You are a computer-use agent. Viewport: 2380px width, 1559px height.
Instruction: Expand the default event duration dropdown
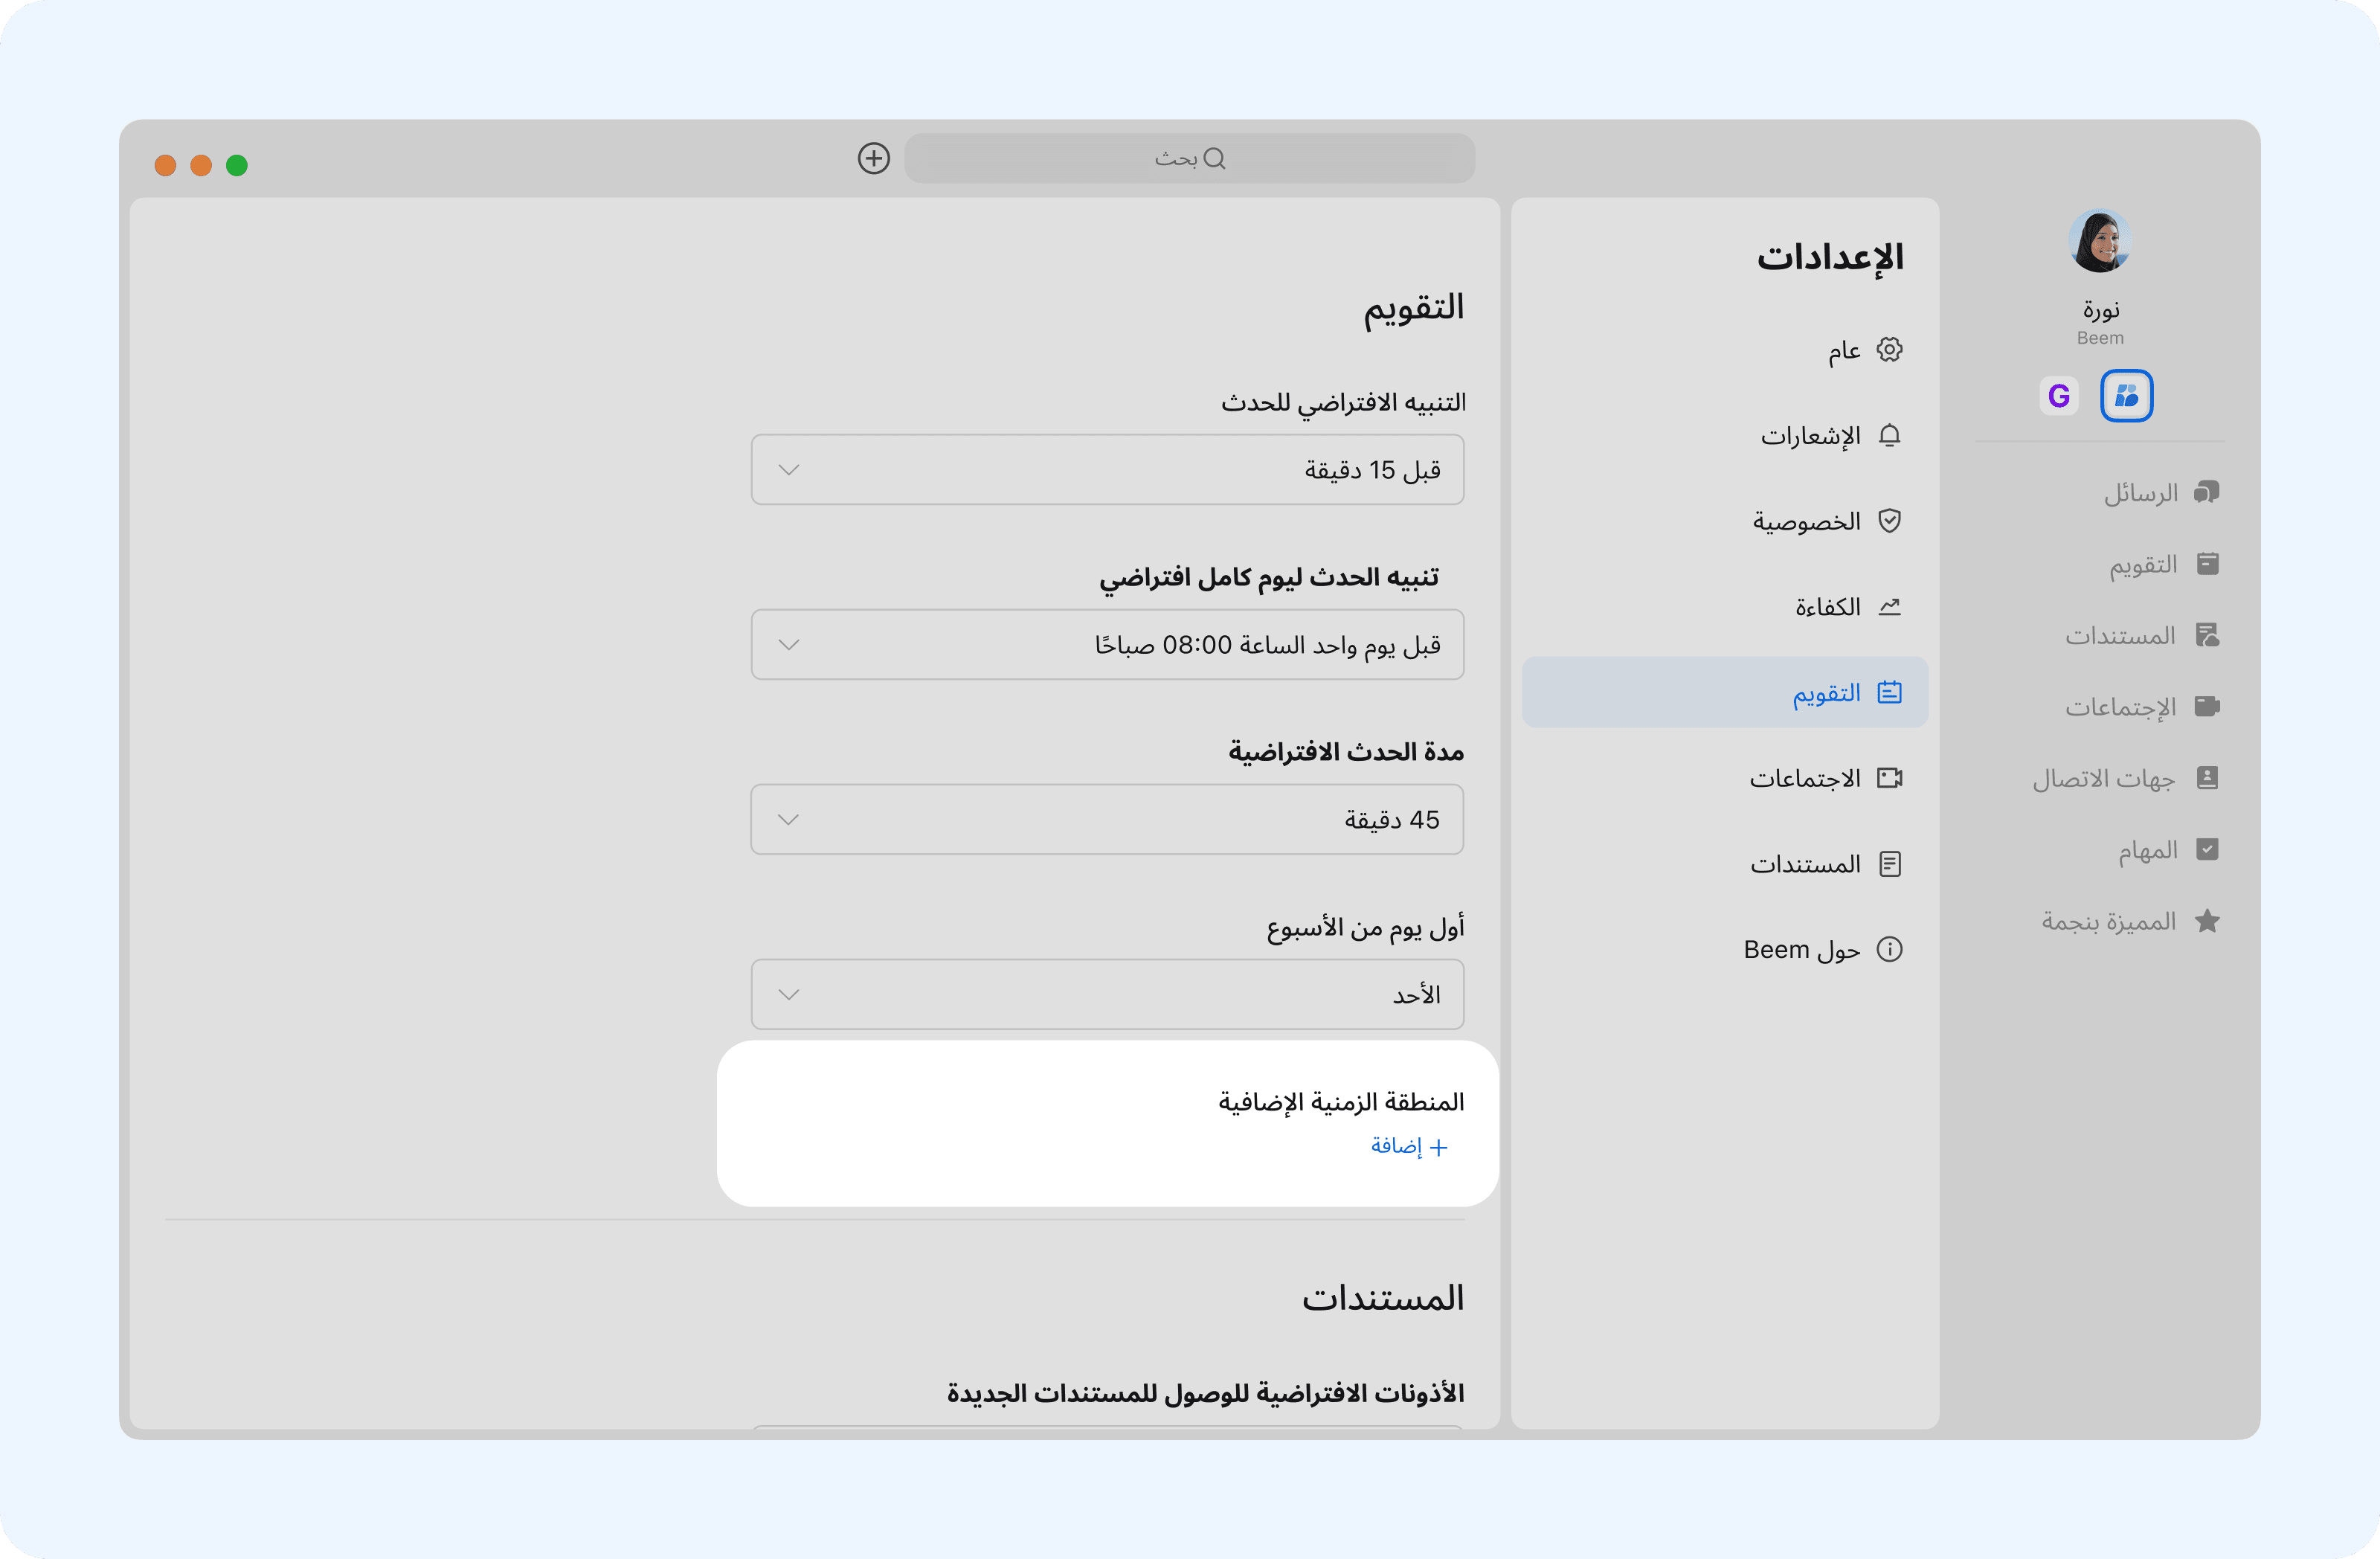[1107, 820]
